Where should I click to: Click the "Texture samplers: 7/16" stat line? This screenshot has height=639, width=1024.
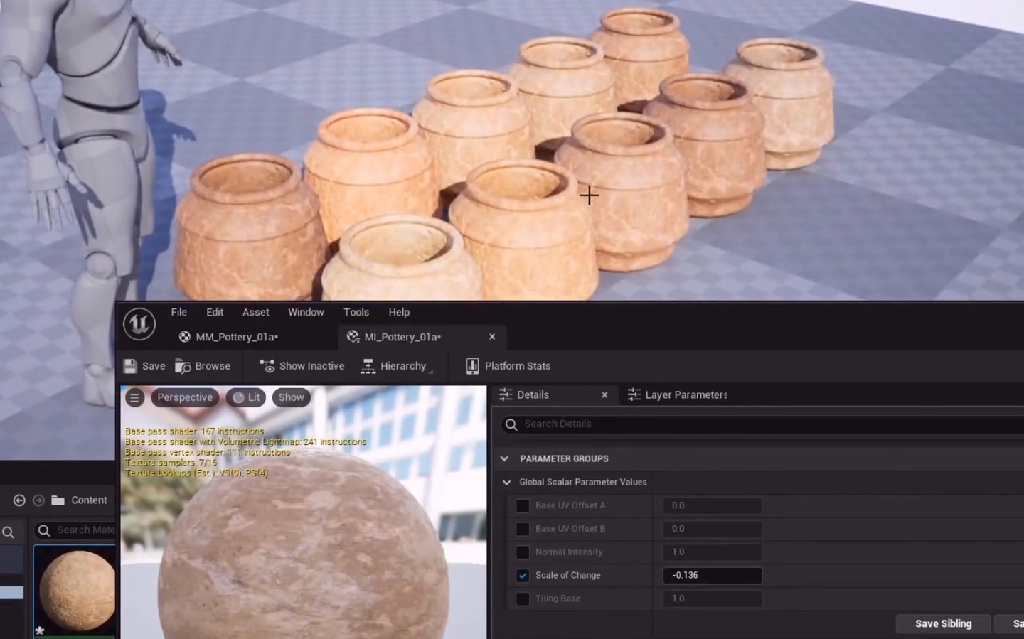click(171, 463)
